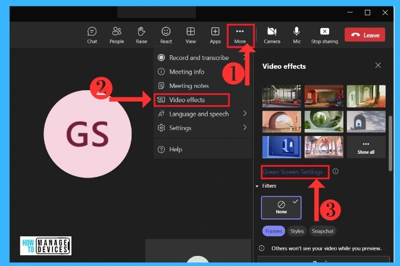Close the Video effects panel
400x266 pixels.
(378, 65)
